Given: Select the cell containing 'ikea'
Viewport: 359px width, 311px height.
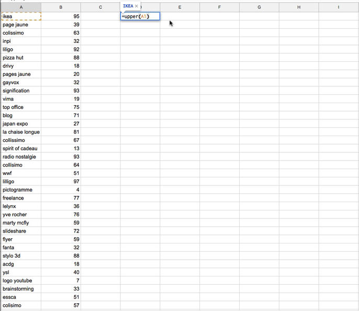Looking at the screenshot, I should [21, 16].
